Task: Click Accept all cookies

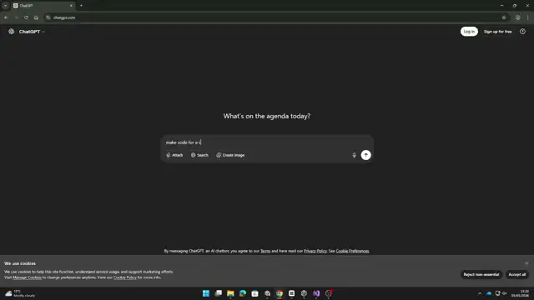Action: [x=516, y=274]
